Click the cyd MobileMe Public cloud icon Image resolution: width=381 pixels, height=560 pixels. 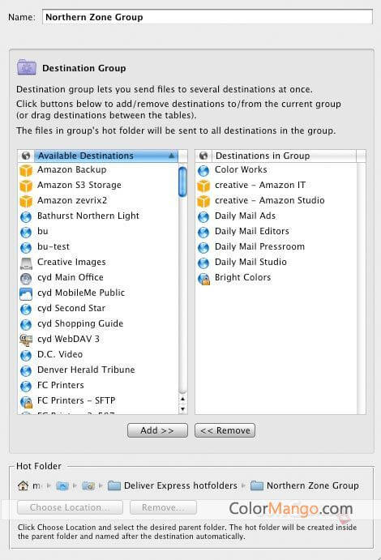click(x=26, y=293)
